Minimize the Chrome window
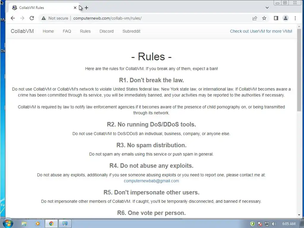 (x=278, y=3)
